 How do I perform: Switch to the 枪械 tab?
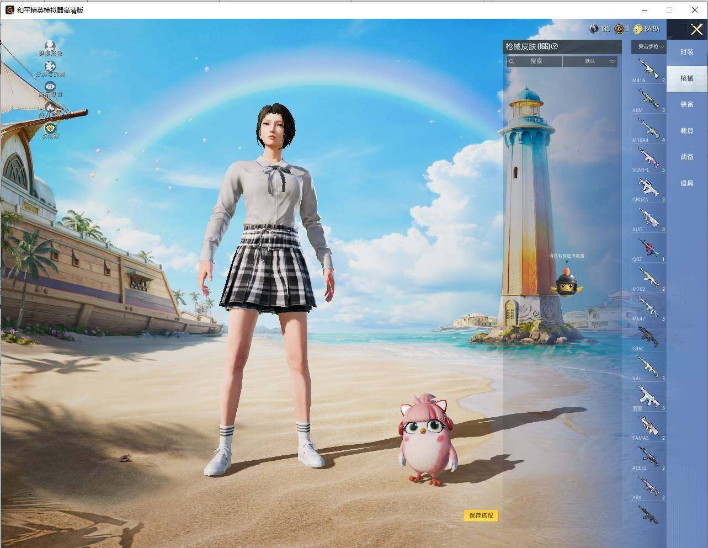click(687, 78)
